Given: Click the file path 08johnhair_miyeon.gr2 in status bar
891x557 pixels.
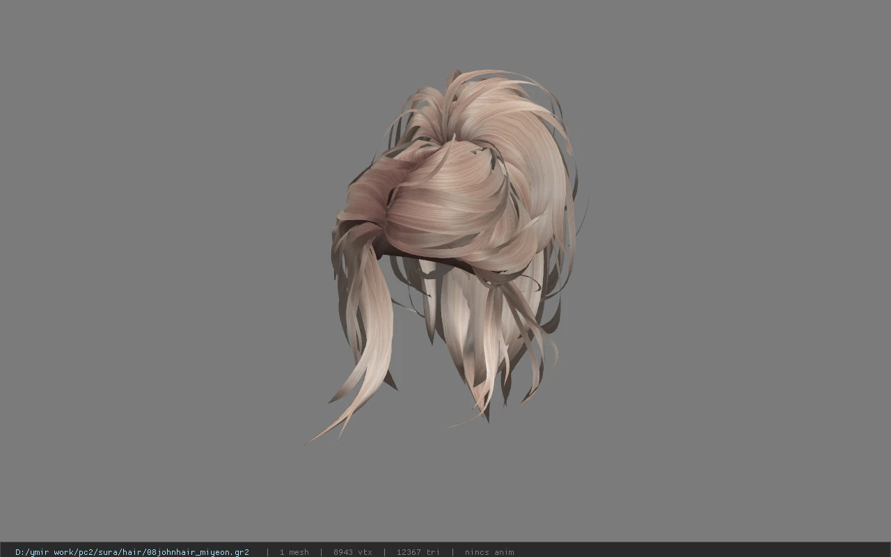Looking at the screenshot, I should pyautogui.click(x=132, y=552).
